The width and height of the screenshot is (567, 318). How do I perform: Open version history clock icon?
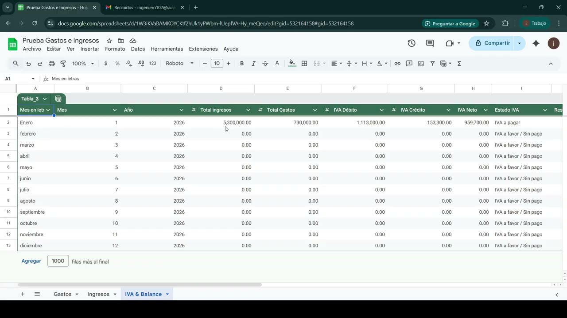(412, 43)
